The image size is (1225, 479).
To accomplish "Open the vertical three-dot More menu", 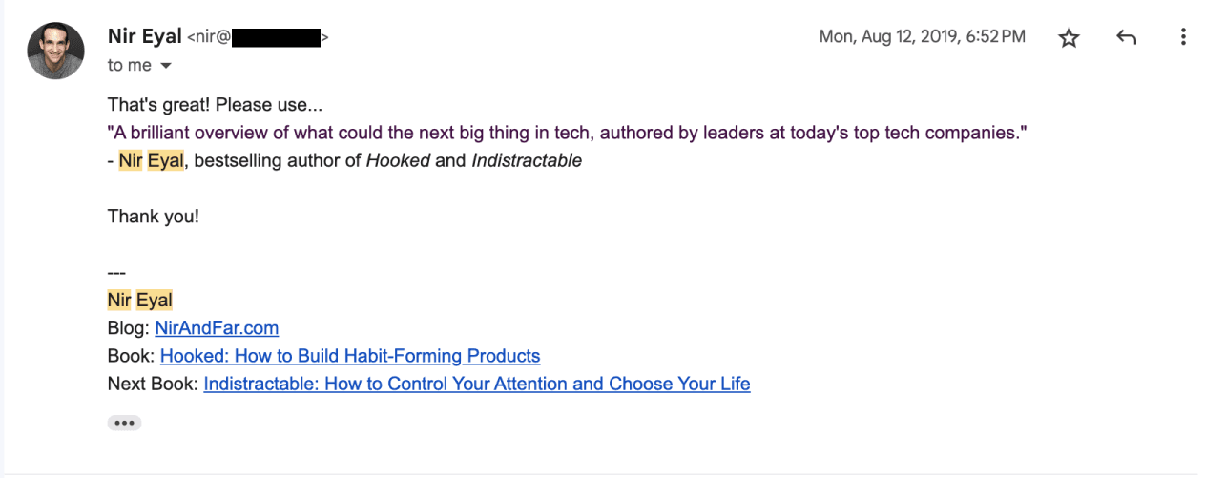I will (1183, 38).
